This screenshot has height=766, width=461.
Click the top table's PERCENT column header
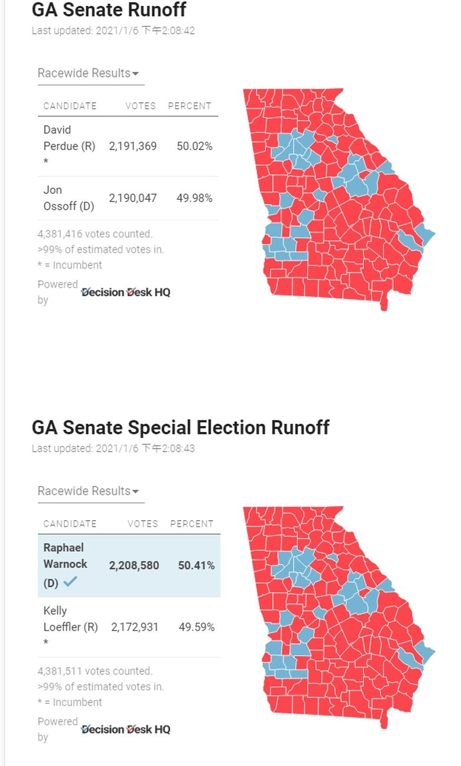tap(190, 106)
